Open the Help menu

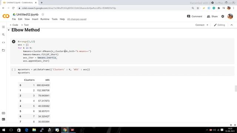pos(62,19)
